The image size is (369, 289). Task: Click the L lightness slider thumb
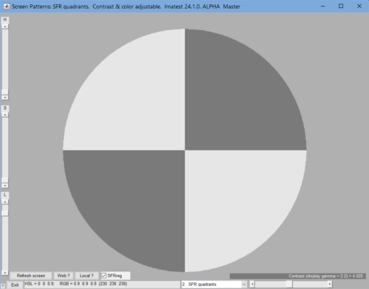(5, 212)
